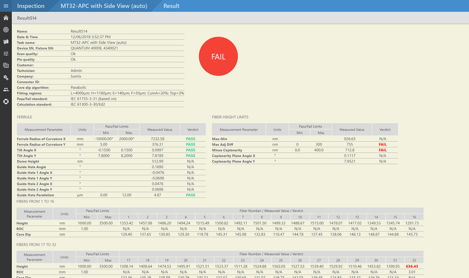This screenshot has width=469, height=278.
Task: Select the Company value Sumix
Action: [x=76, y=76]
